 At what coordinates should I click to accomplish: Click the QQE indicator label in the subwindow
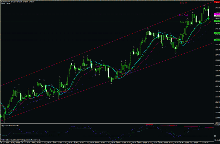(x=10, y=125)
